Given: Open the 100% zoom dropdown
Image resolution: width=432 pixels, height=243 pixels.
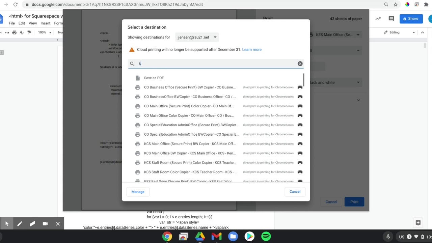Looking at the screenshot, I should 45,32.
